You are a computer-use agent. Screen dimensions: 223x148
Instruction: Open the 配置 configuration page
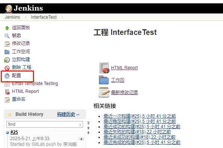[x=16, y=75]
